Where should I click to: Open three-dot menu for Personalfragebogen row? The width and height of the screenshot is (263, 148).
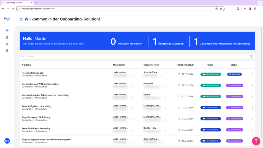[x=252, y=74]
